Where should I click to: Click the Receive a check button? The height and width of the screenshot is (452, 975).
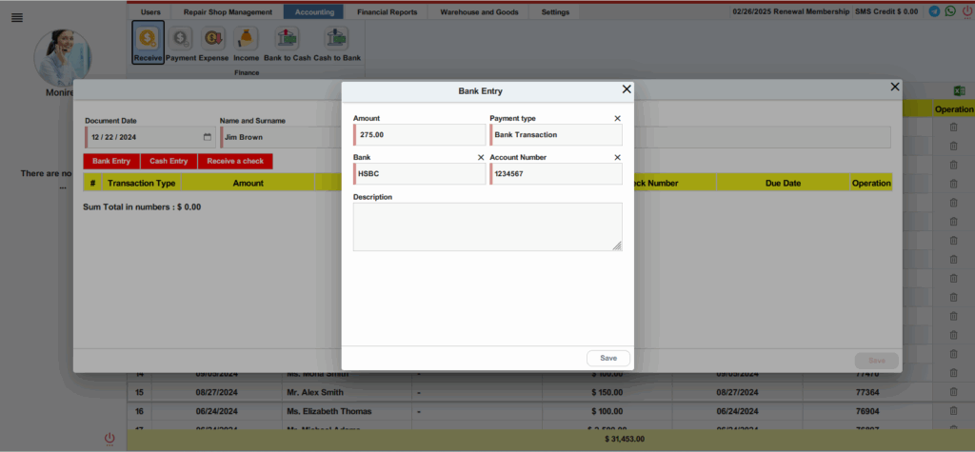click(235, 161)
